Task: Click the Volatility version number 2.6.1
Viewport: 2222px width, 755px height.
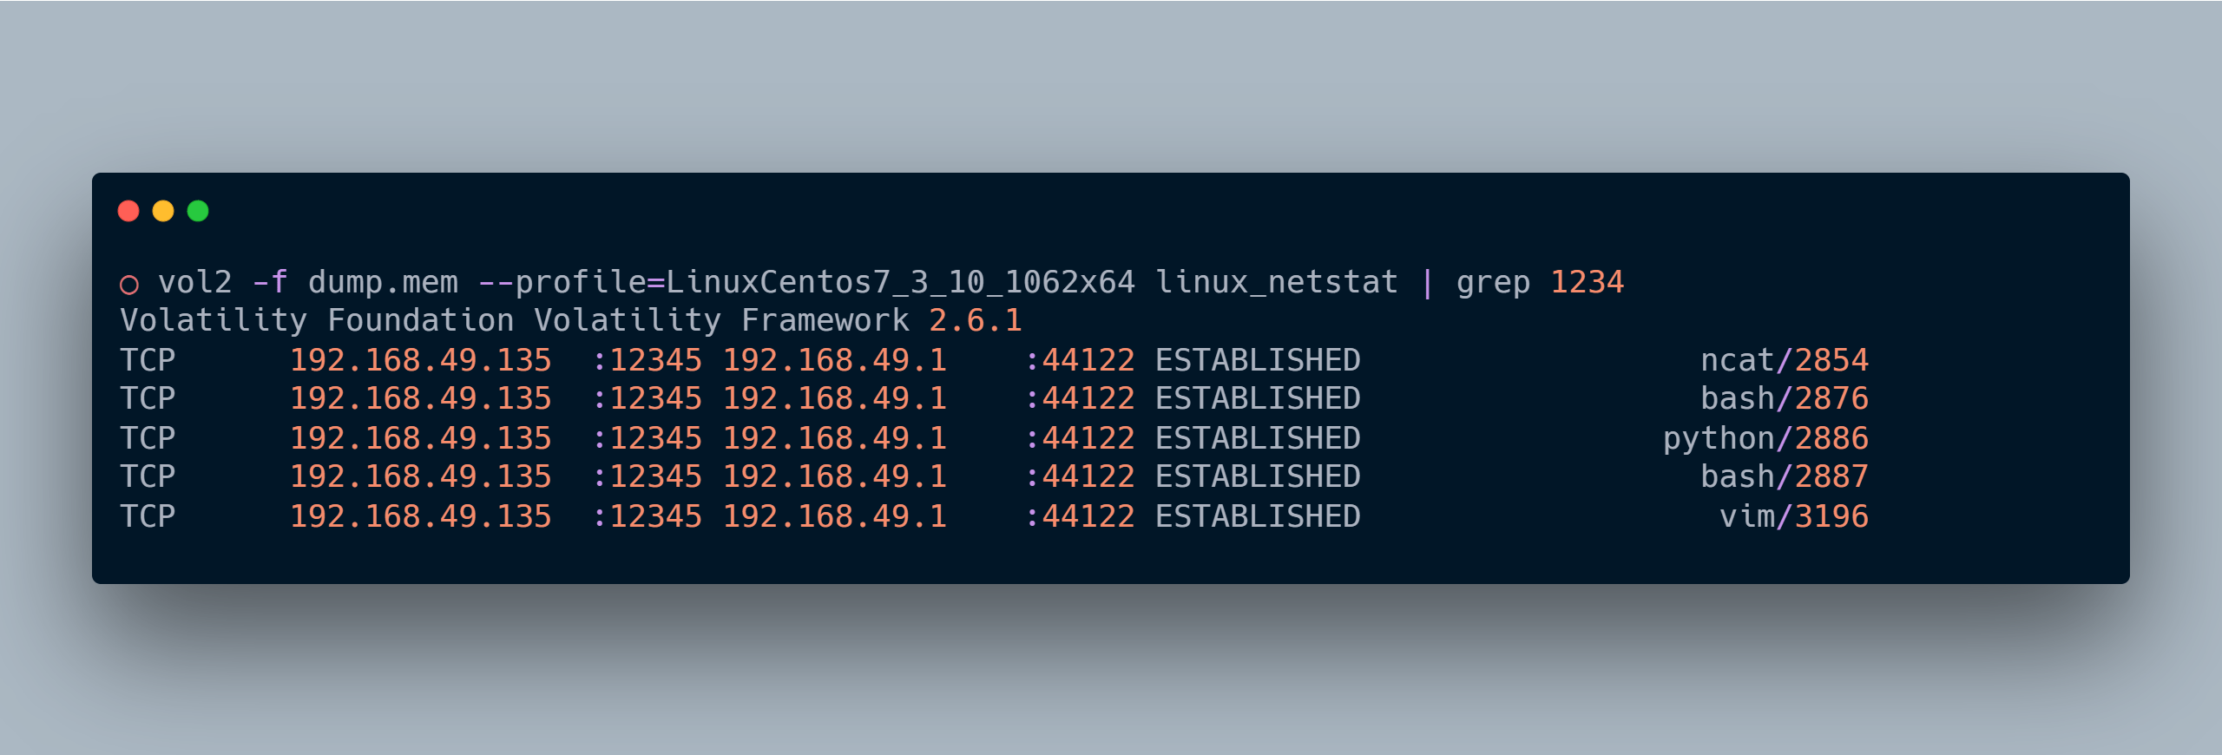Action: (x=975, y=321)
